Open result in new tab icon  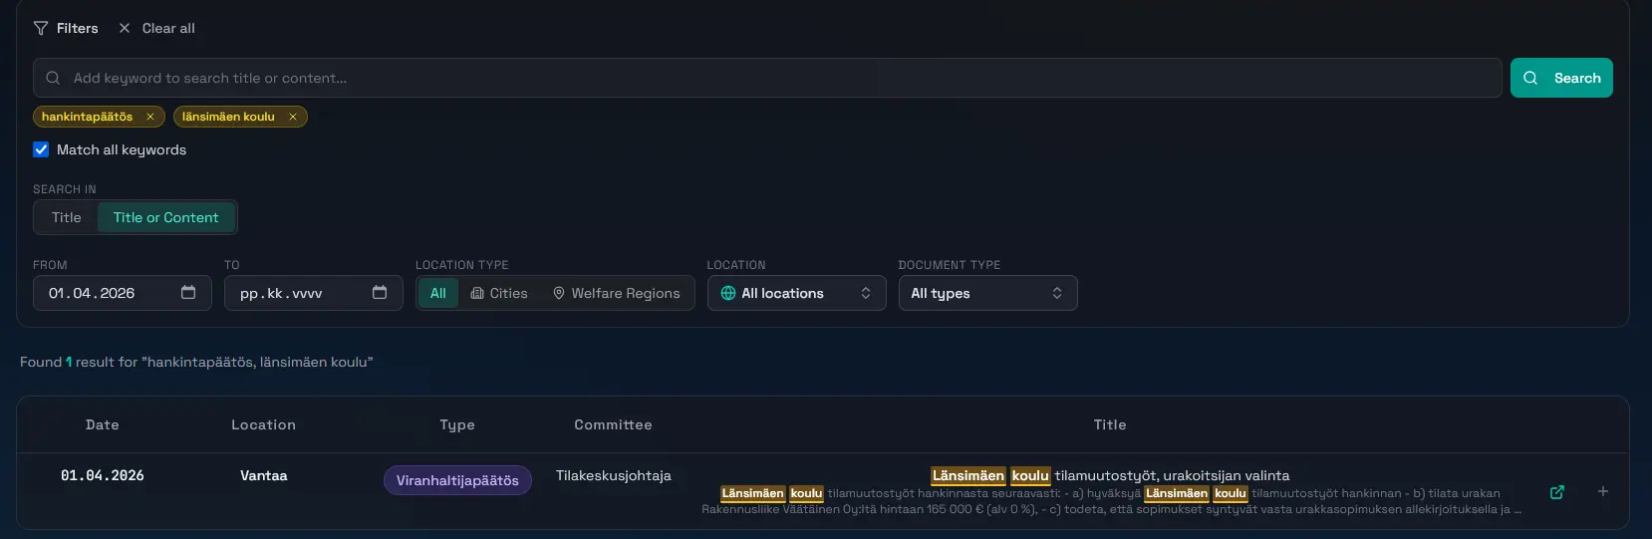pos(1557,492)
